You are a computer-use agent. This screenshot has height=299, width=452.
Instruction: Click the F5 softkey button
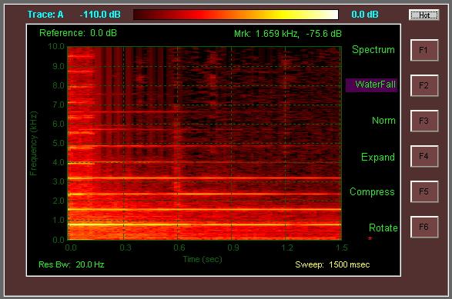pos(424,191)
